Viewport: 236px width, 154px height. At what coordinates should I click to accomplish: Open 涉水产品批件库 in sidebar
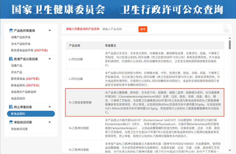point(21,44)
